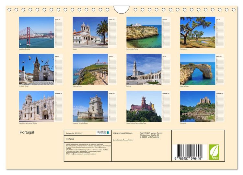Select the Dezember date column beside Almourol photo
The width and height of the screenshot is (243, 175).
220,106
